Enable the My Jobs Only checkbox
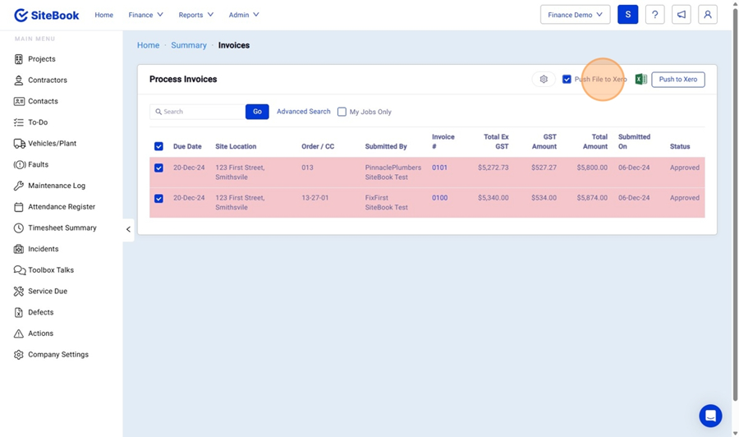Screen dimensions: 739x437 pyautogui.click(x=342, y=112)
